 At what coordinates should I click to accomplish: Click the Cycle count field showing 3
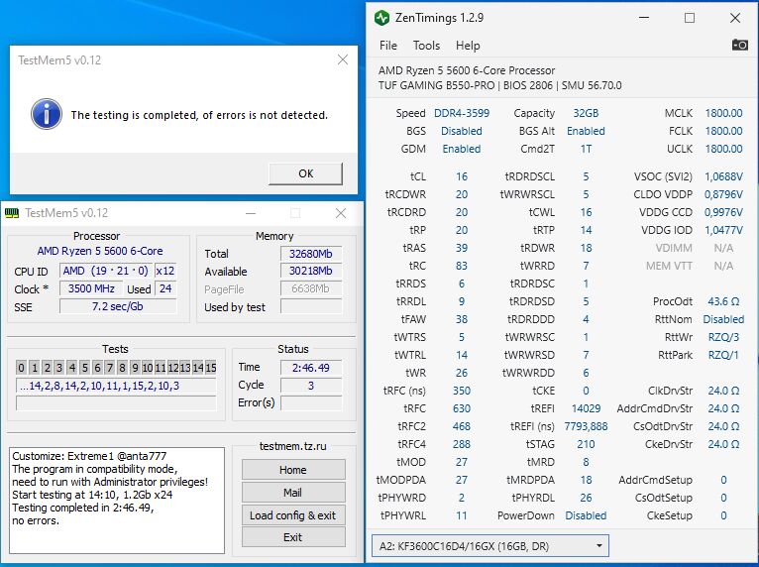[311, 386]
